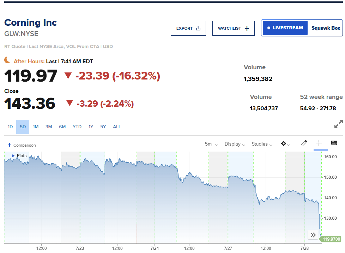Open the Squawk Box link
345x253 pixels.
(326, 28)
